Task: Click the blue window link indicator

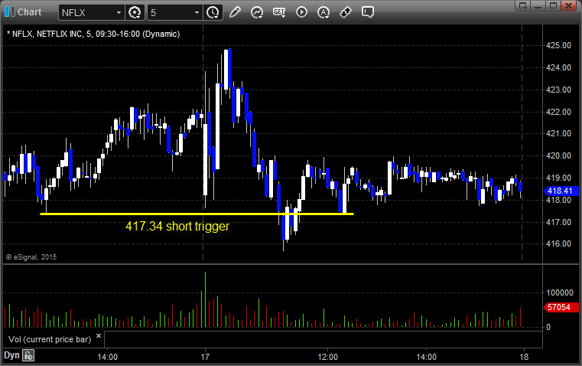Action: (10, 12)
